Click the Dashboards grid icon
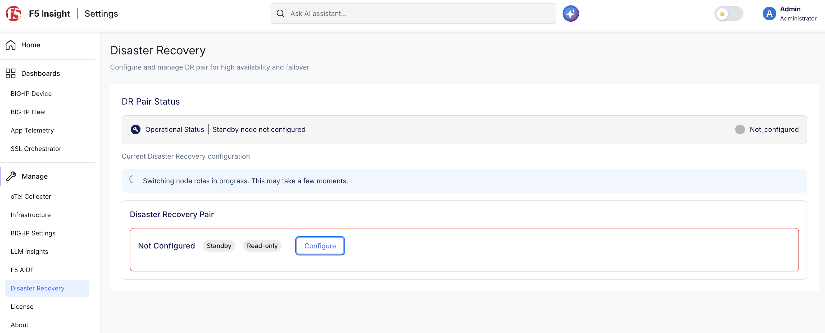This screenshot has width=825, height=333. [x=11, y=73]
